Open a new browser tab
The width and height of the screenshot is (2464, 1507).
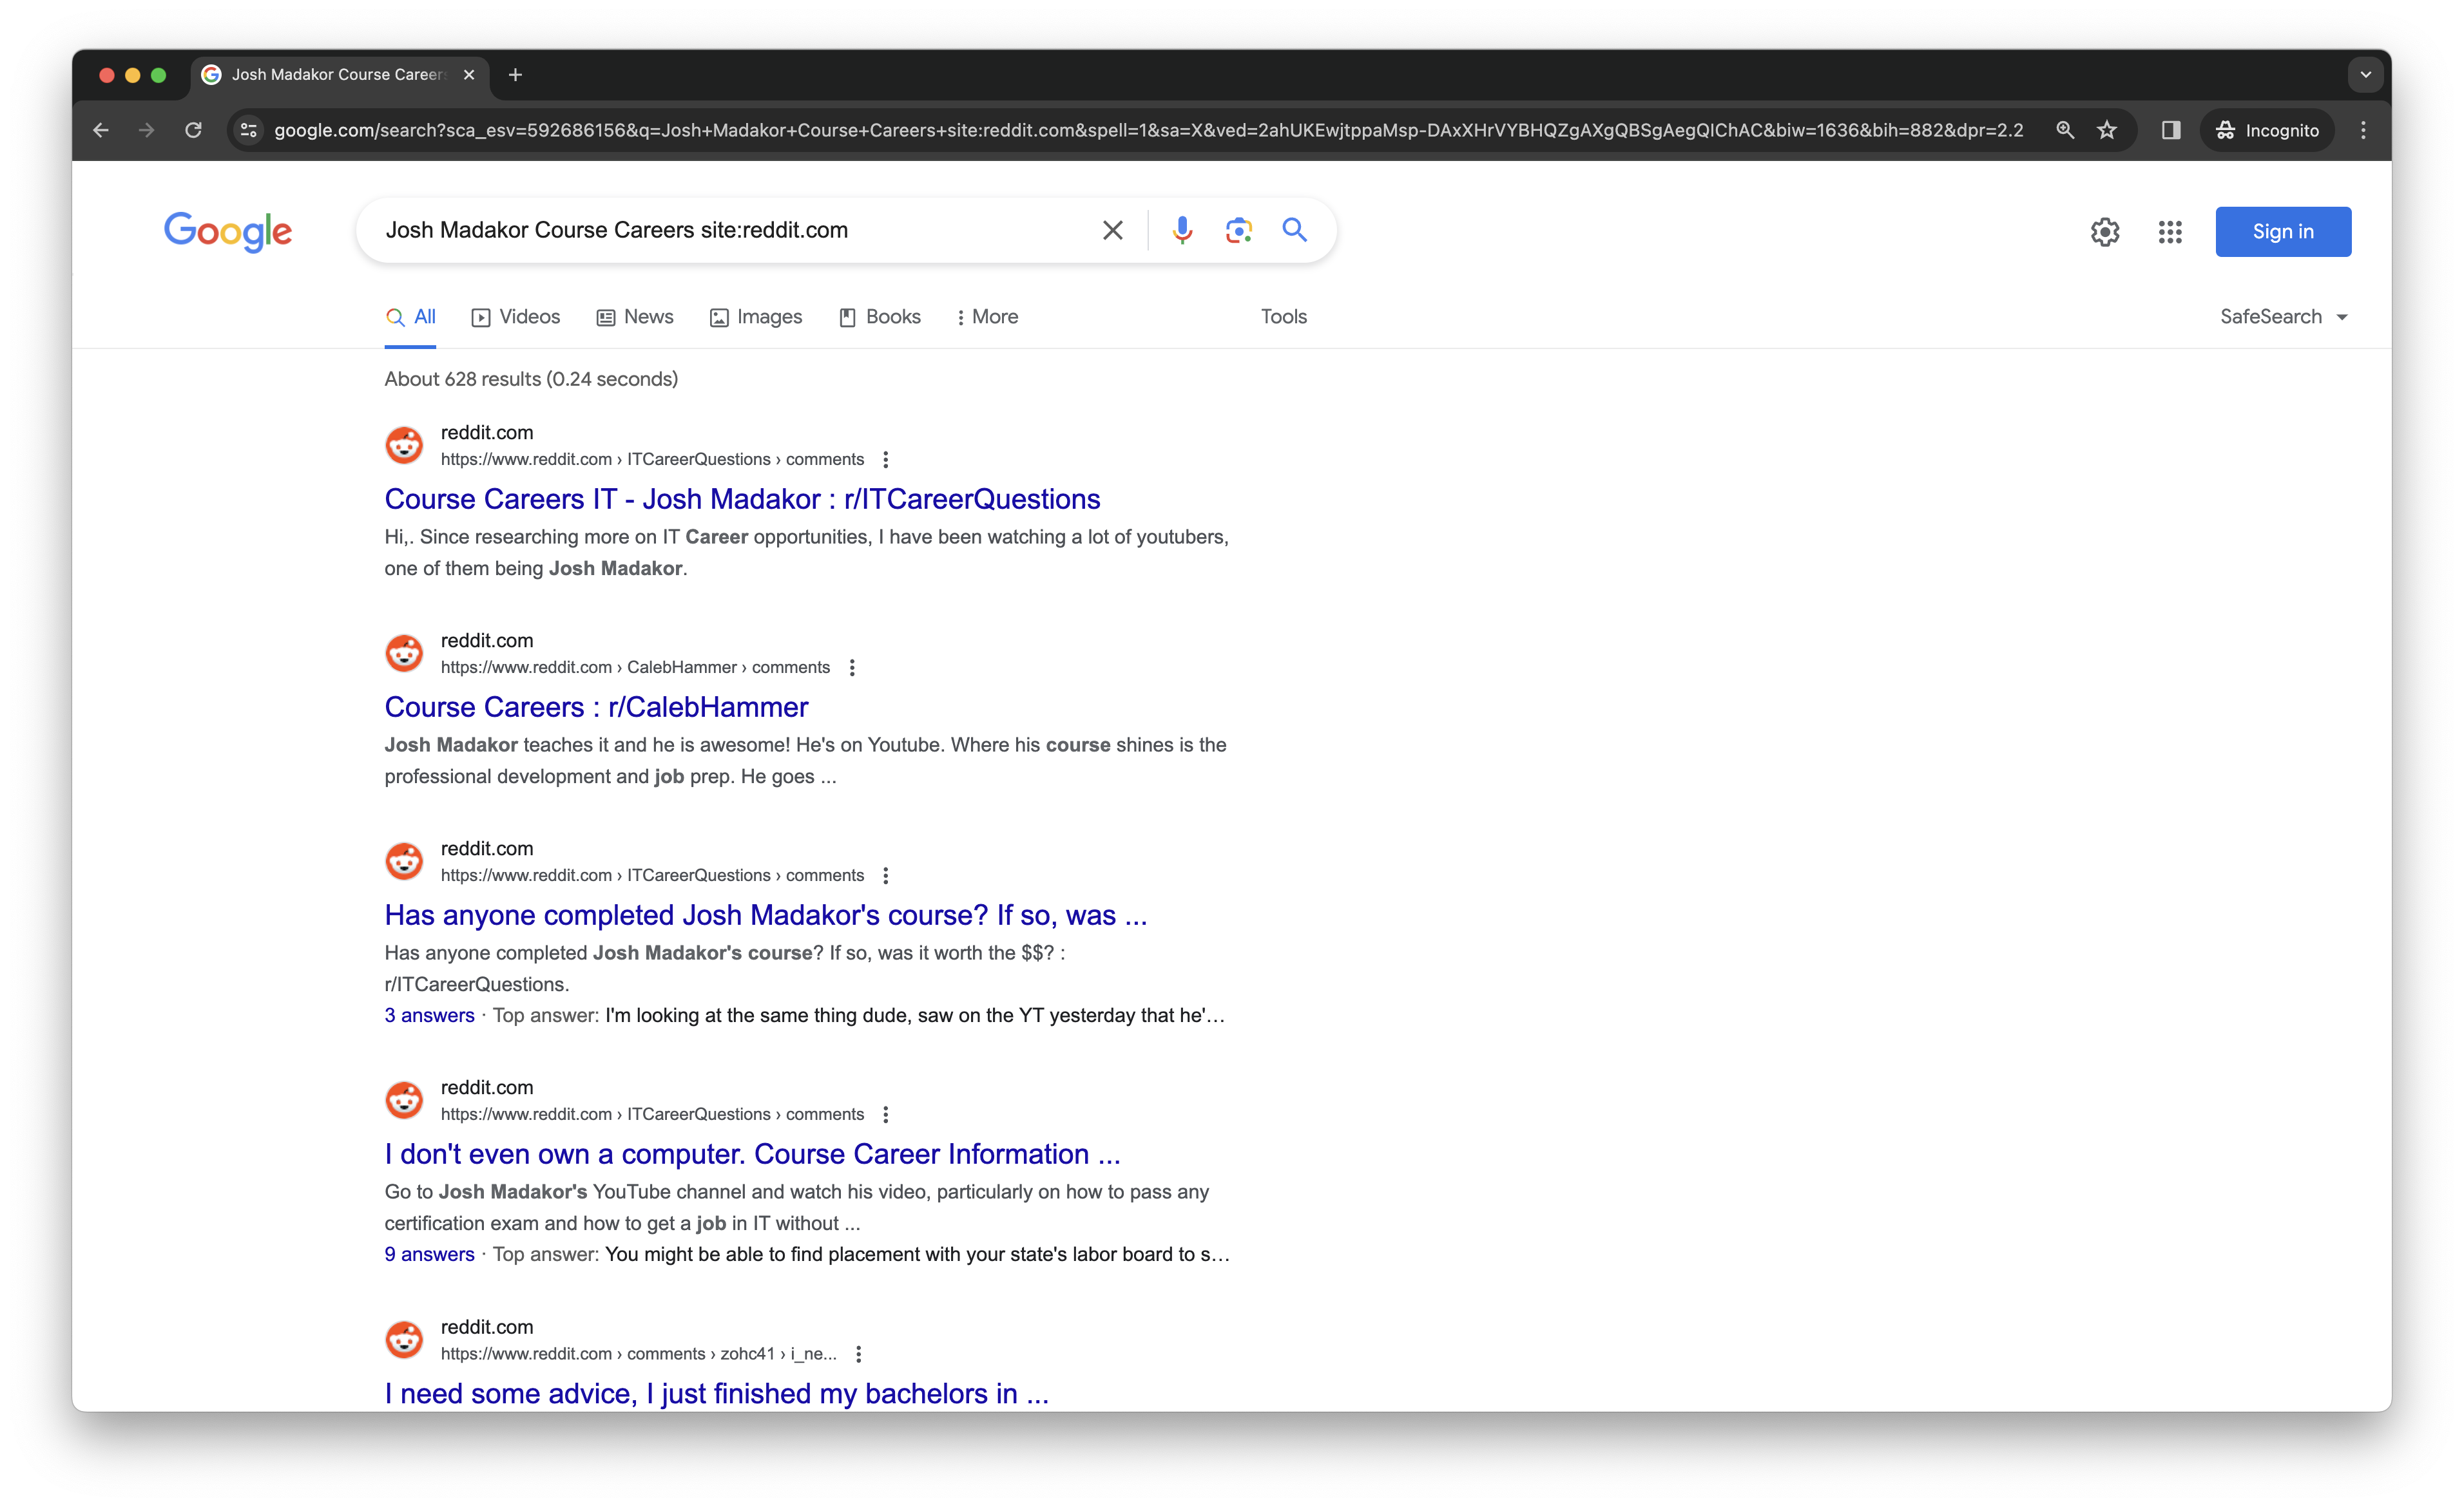[x=515, y=75]
